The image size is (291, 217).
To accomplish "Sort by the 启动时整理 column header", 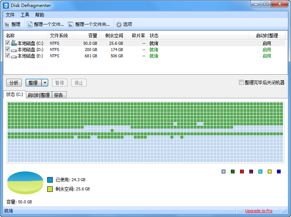I will [x=267, y=35].
